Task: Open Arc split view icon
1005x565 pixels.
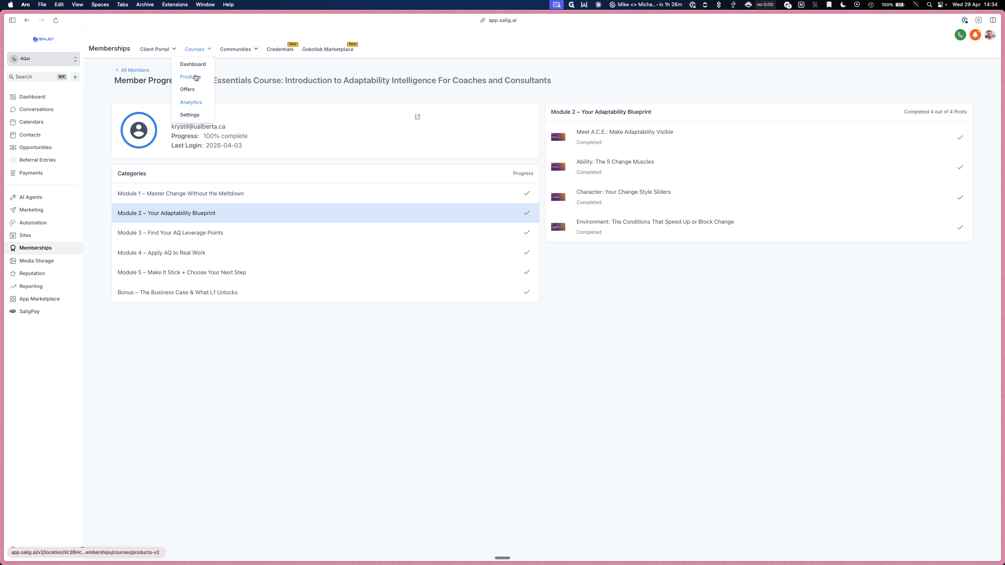Action: point(993,20)
